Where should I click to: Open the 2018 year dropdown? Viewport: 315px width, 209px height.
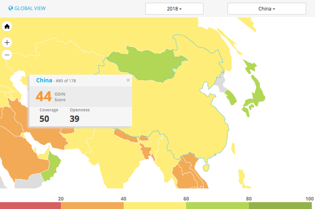point(174,8)
